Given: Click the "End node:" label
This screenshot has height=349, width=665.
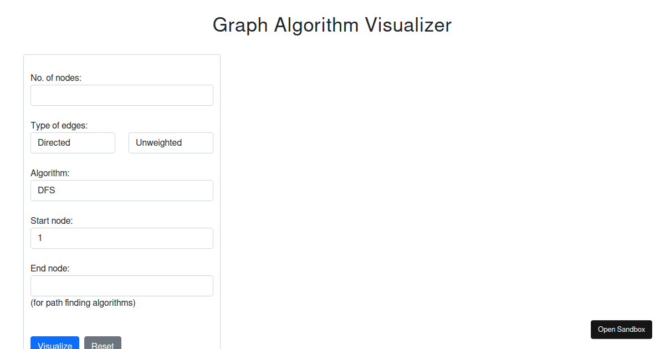Looking at the screenshot, I should (50, 268).
